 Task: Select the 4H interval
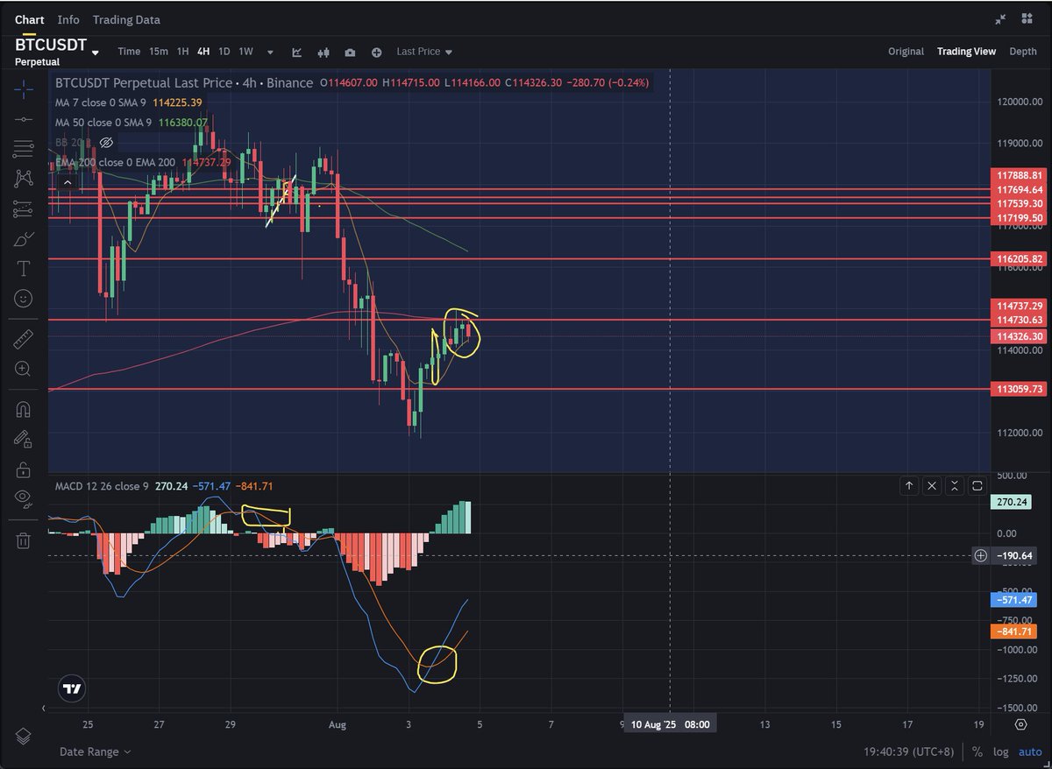pos(203,52)
